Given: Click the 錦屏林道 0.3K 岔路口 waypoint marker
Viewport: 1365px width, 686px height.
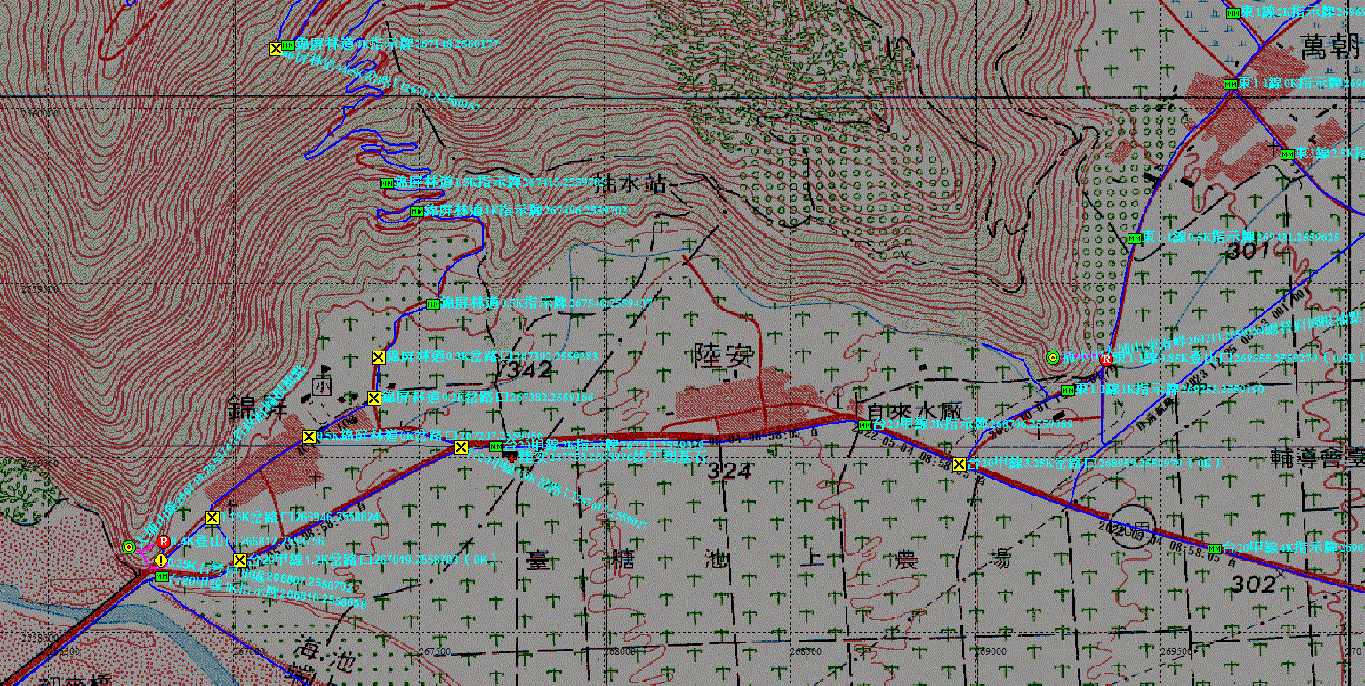Looking at the screenshot, I should (x=378, y=358).
